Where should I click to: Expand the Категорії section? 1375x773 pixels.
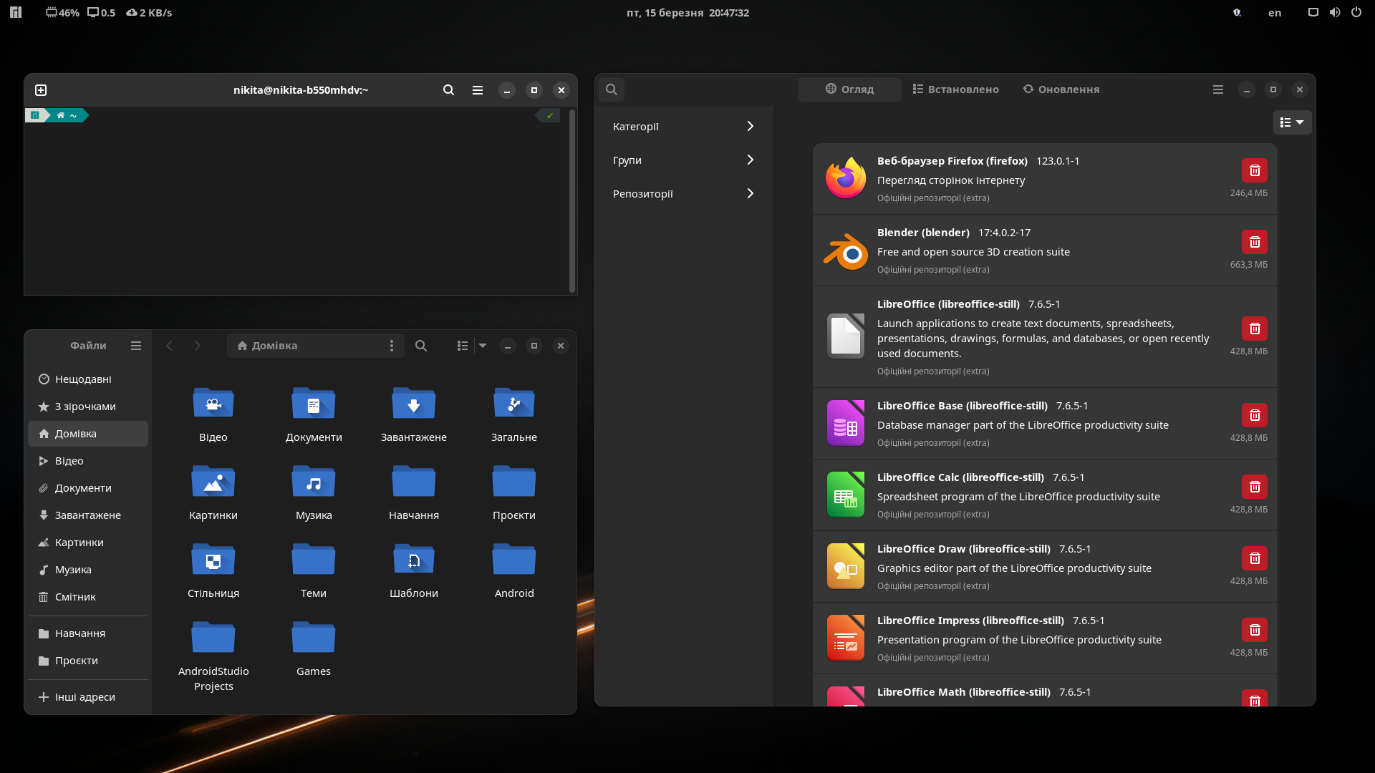(684, 127)
